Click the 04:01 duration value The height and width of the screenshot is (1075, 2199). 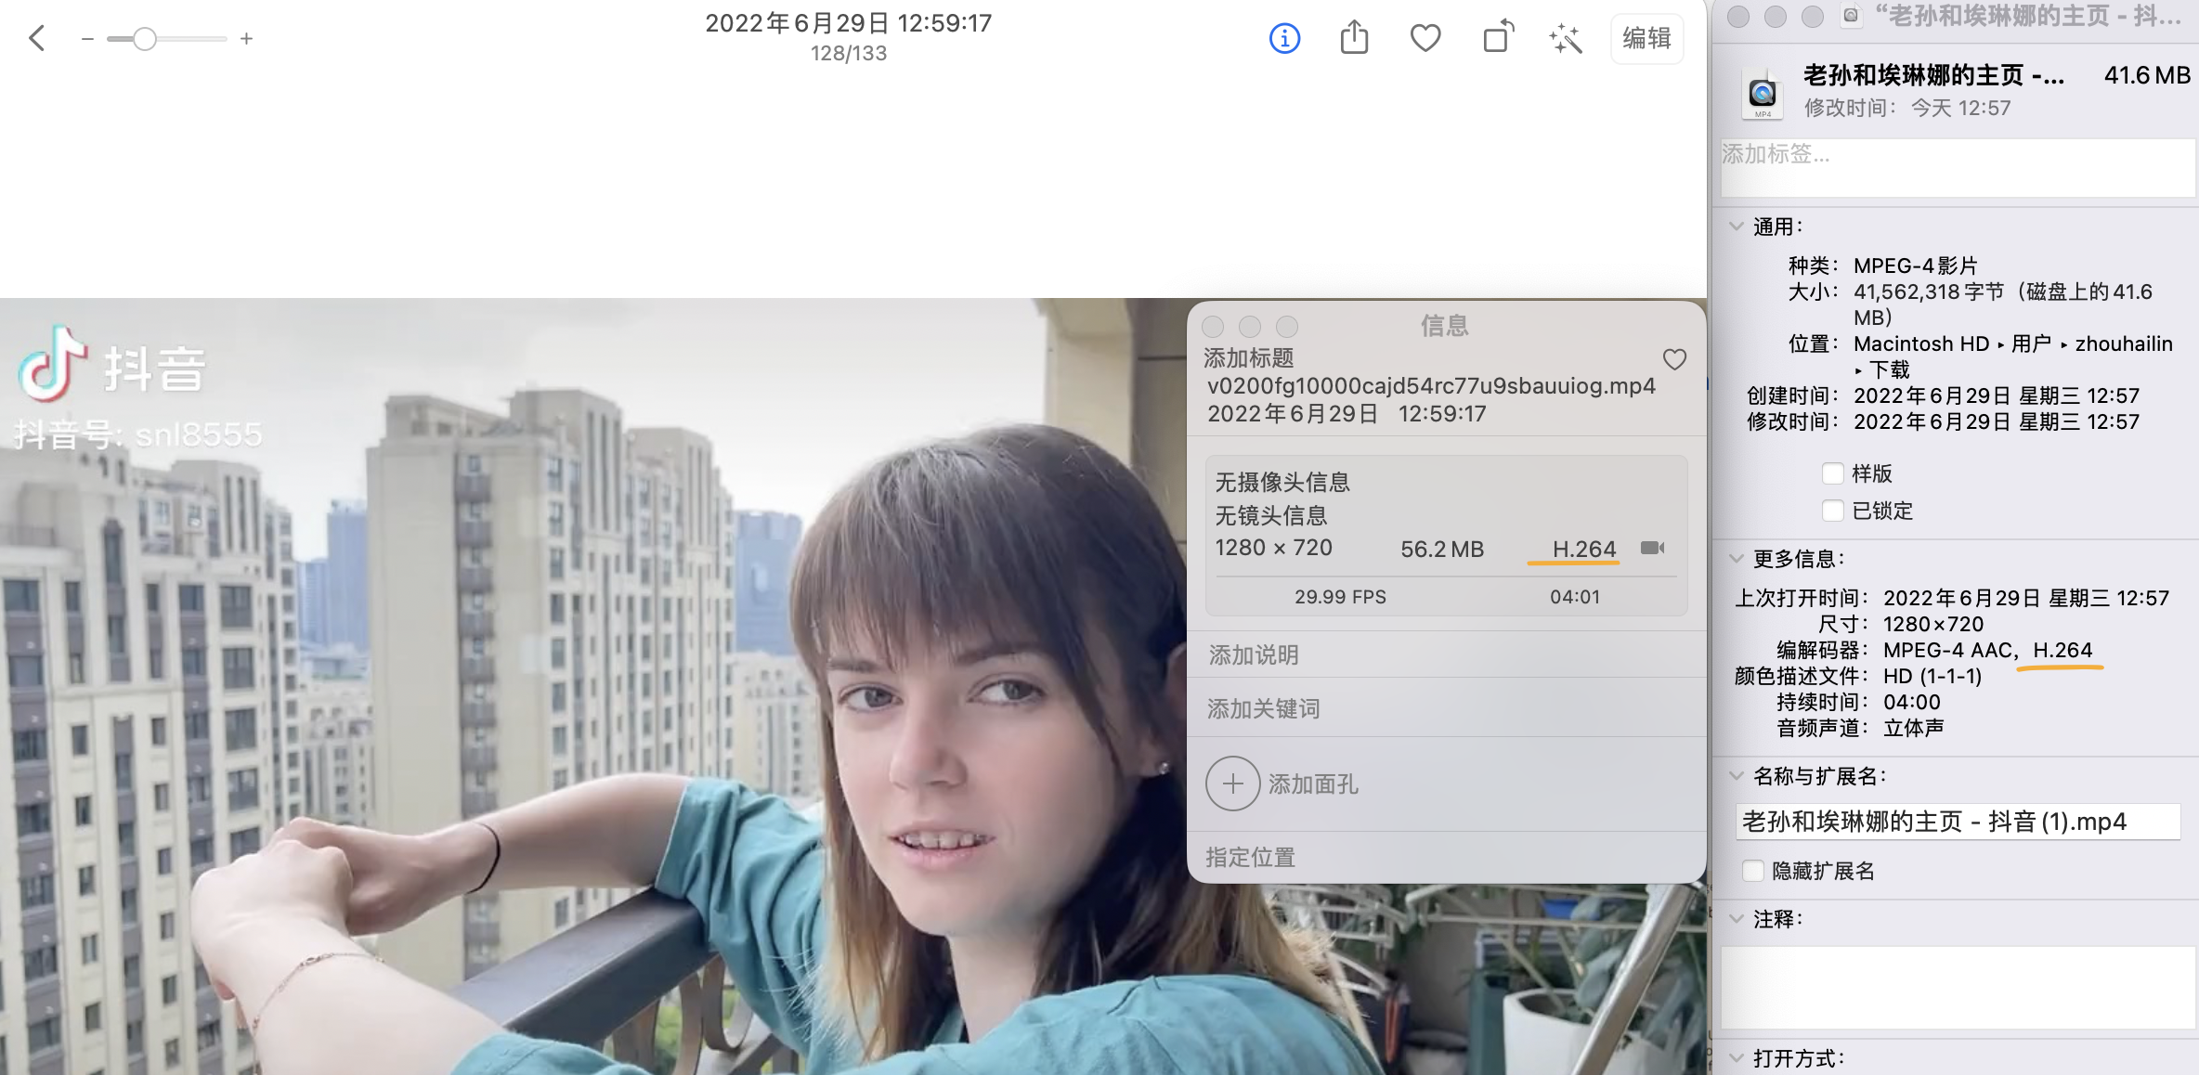coord(1575,597)
